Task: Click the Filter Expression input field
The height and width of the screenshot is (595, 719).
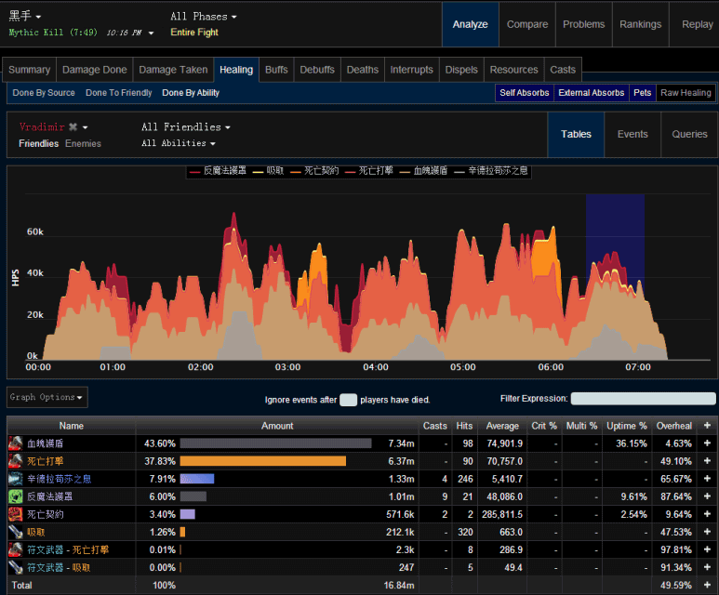Action: click(x=643, y=399)
